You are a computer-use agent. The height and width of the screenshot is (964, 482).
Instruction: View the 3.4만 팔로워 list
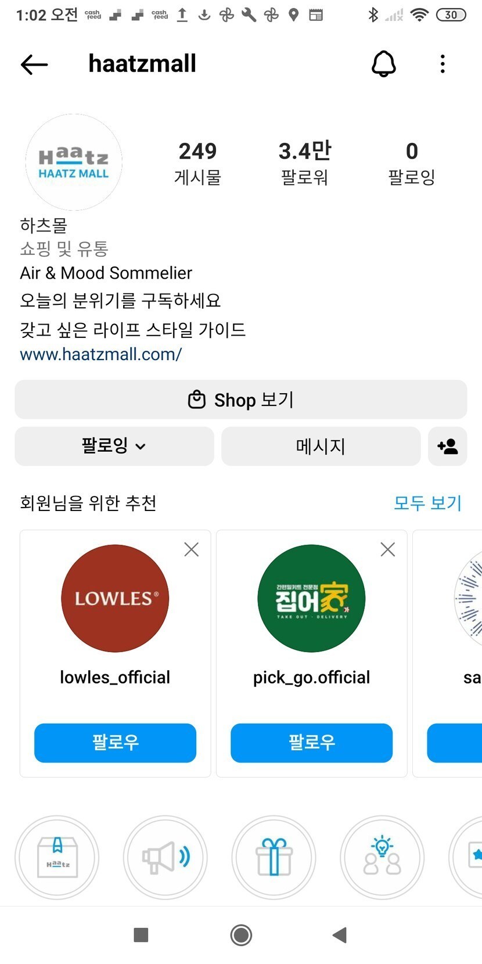pyautogui.click(x=305, y=163)
